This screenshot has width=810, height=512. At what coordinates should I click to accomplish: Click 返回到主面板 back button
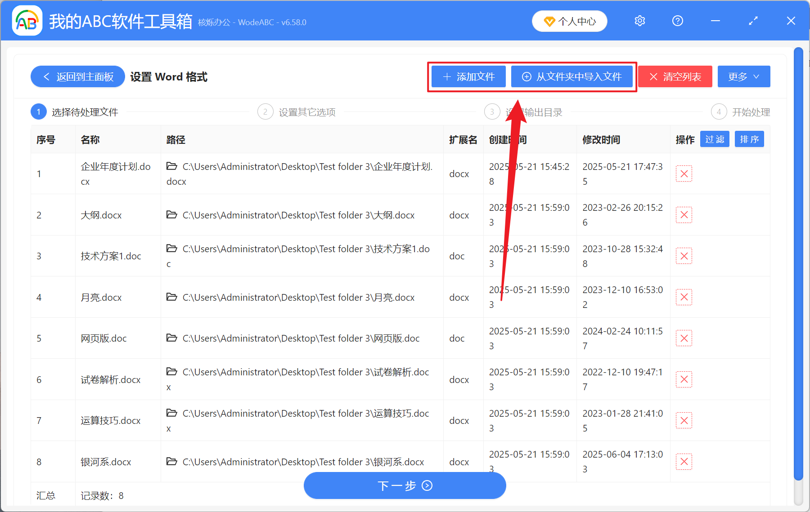coord(77,76)
